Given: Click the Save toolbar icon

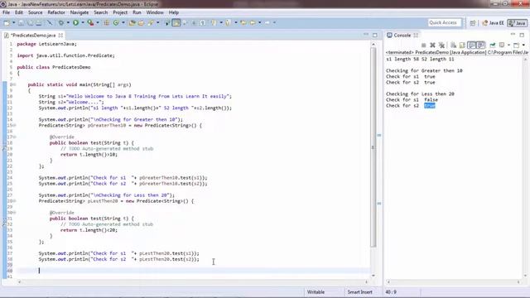Looking at the screenshot, I should (21, 22).
